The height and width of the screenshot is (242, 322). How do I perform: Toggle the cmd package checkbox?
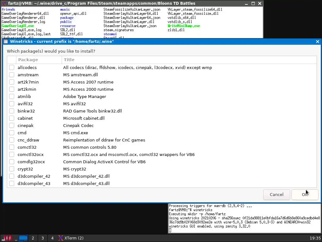point(12,133)
